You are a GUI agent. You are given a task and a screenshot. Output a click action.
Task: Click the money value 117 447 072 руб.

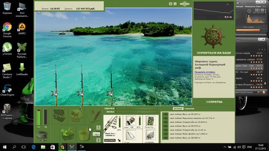click(85, 8)
